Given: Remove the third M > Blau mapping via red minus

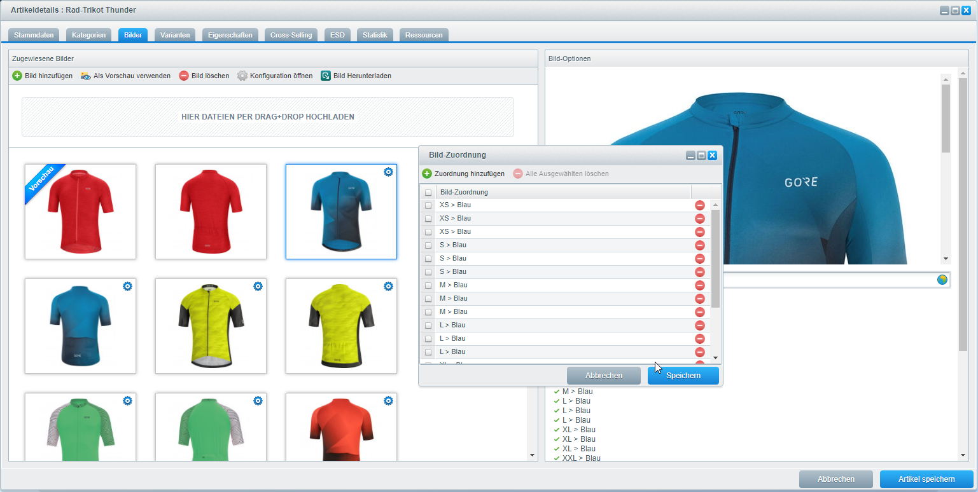Looking at the screenshot, I should 700,312.
